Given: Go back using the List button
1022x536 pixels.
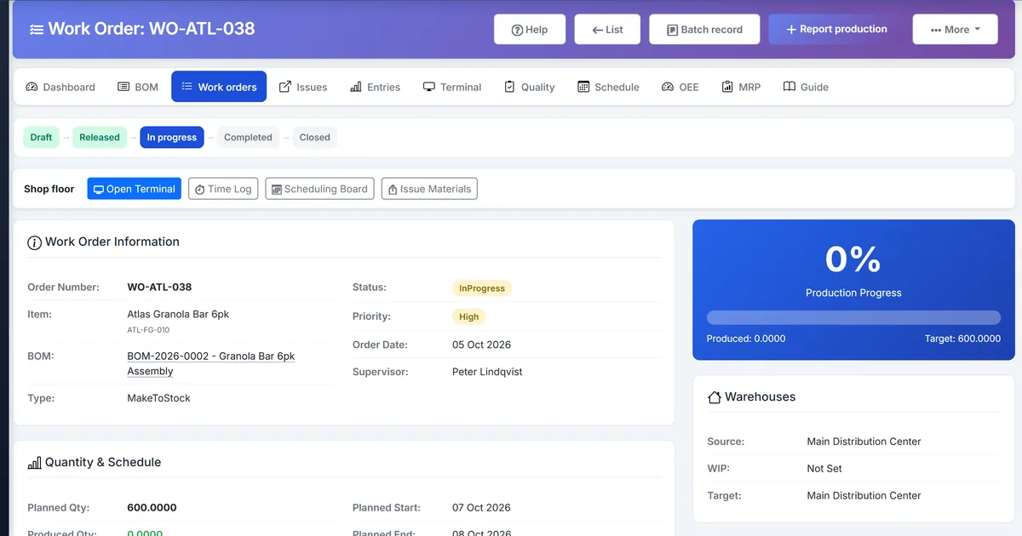Looking at the screenshot, I should click(x=607, y=29).
